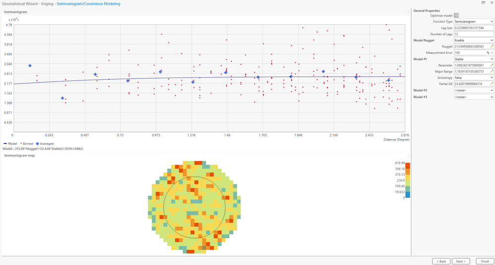
Task: Open the Model #2 dropdown
Action: tap(474, 90)
